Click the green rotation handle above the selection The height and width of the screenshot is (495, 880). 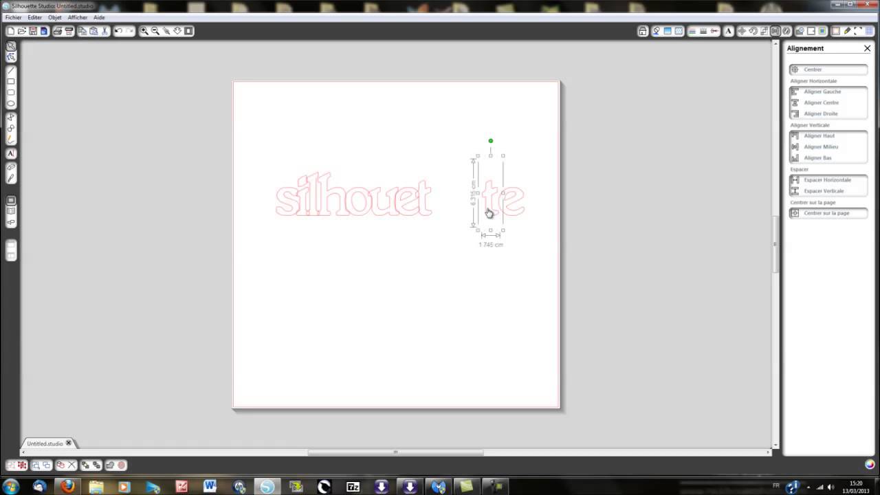pos(490,141)
